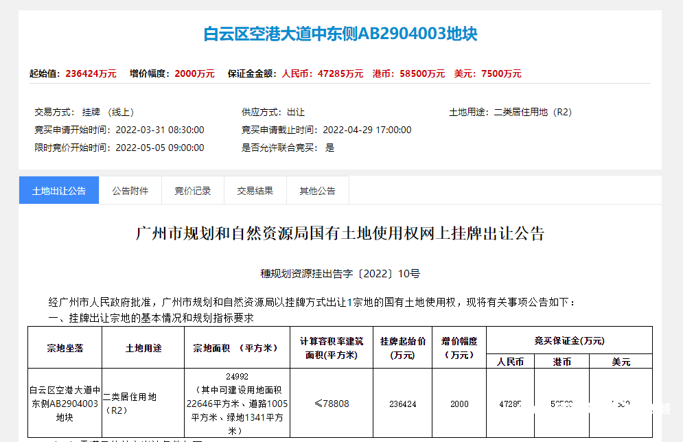Click the 2000万元 increment amount at top
683x442 pixels.
pos(195,73)
